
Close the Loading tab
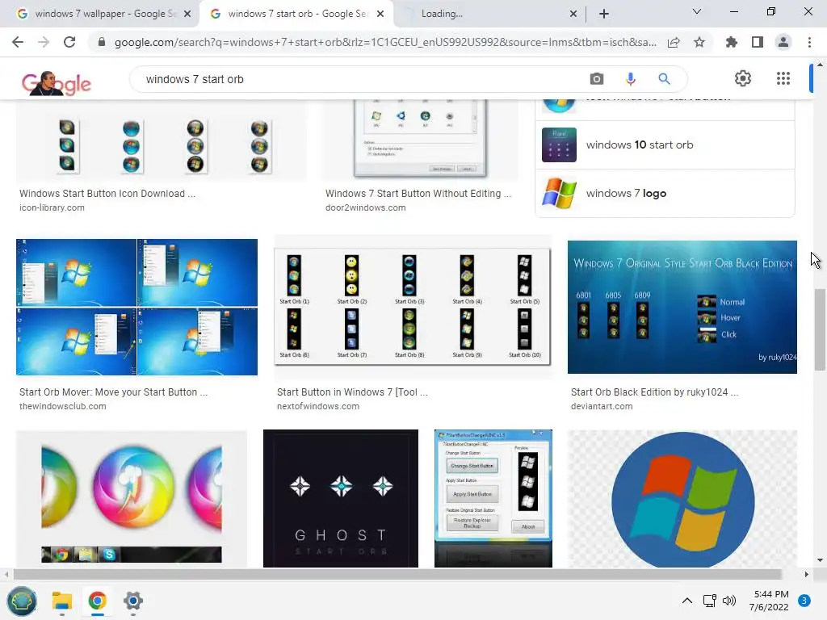coord(573,15)
